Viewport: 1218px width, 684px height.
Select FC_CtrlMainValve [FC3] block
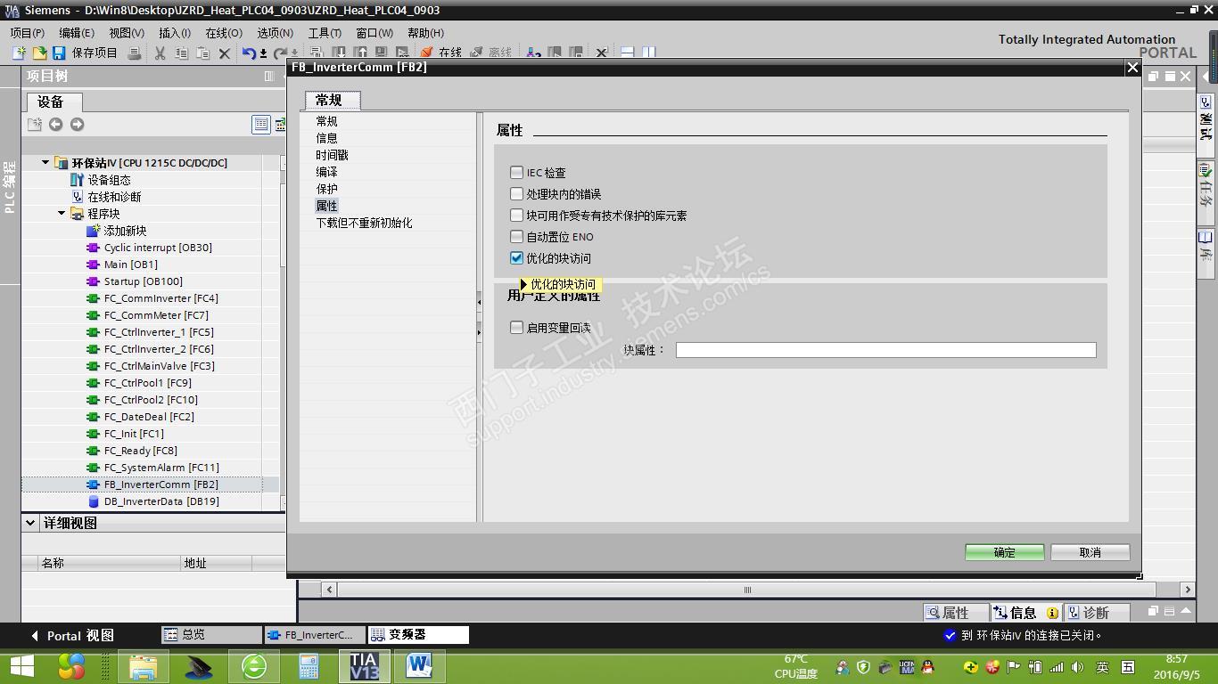pos(159,366)
